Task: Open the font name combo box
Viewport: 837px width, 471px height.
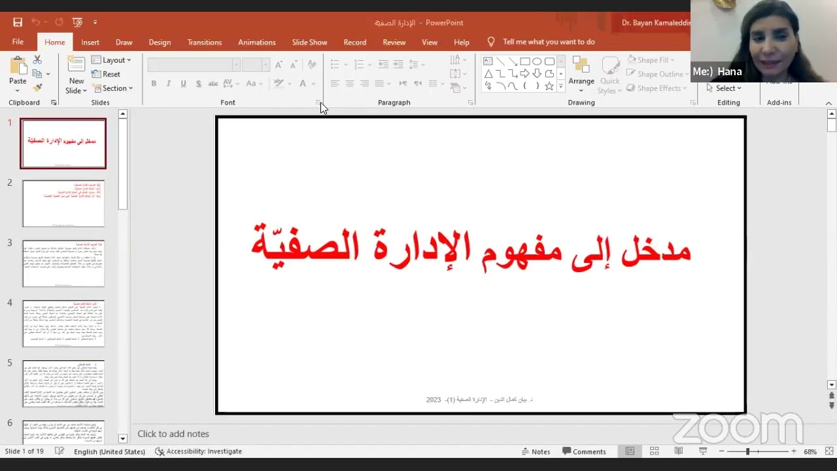Action: point(194,65)
